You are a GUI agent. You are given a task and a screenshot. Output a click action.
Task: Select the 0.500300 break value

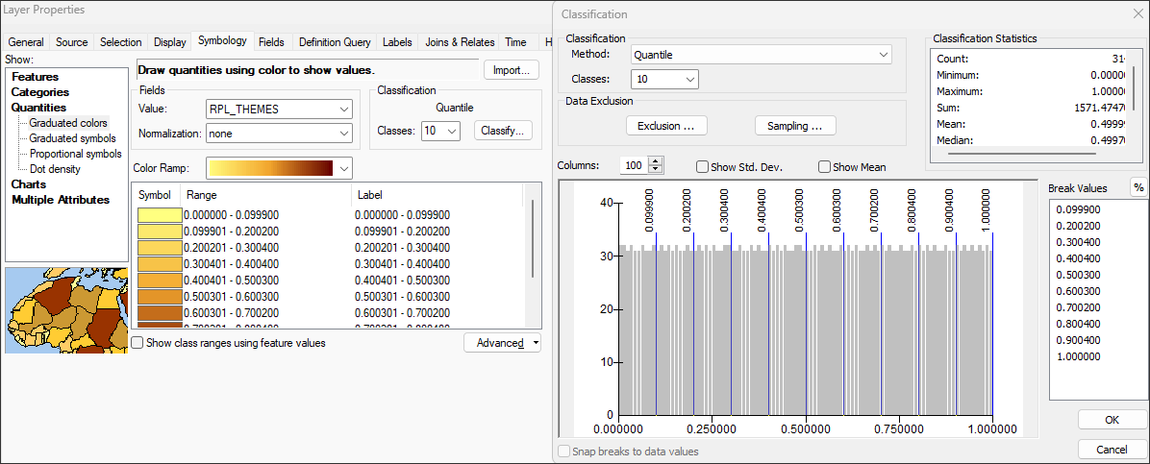pos(1078,274)
